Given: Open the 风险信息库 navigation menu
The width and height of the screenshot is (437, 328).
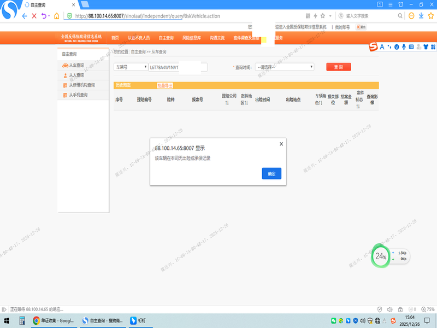Looking at the screenshot, I should (x=191, y=38).
